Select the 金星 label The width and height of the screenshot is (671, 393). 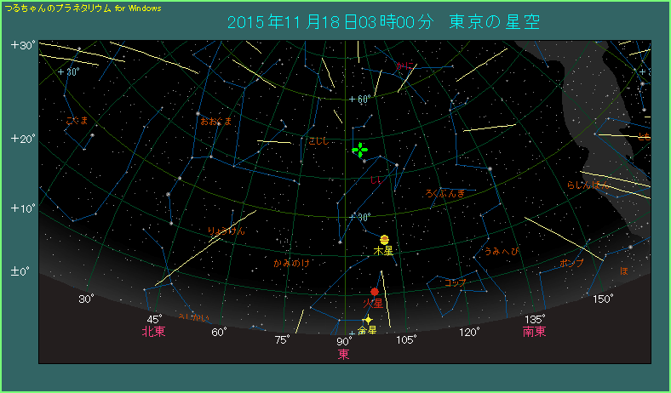[x=367, y=331]
